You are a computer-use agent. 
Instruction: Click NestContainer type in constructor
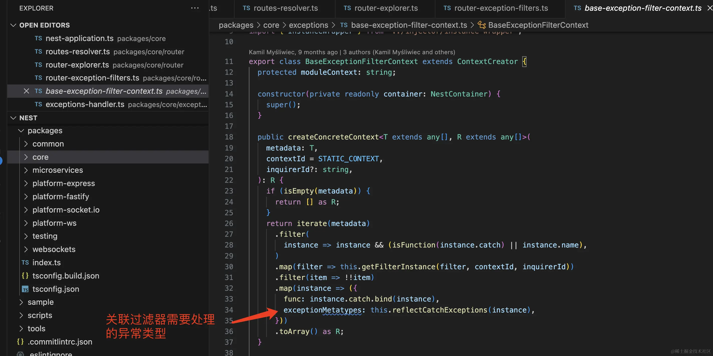pos(459,94)
